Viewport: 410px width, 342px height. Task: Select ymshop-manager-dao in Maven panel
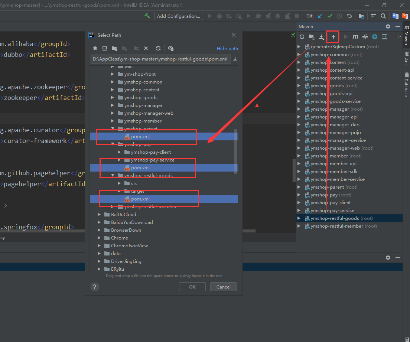tap(335, 125)
